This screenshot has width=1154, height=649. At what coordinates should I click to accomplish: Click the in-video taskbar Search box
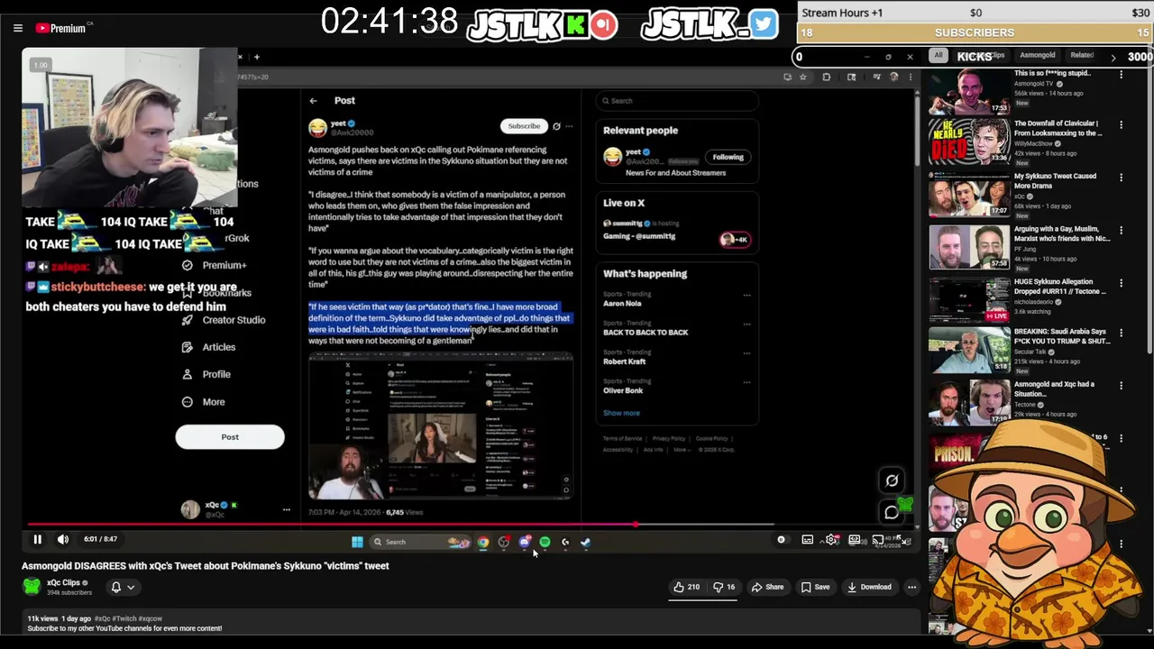coord(419,542)
